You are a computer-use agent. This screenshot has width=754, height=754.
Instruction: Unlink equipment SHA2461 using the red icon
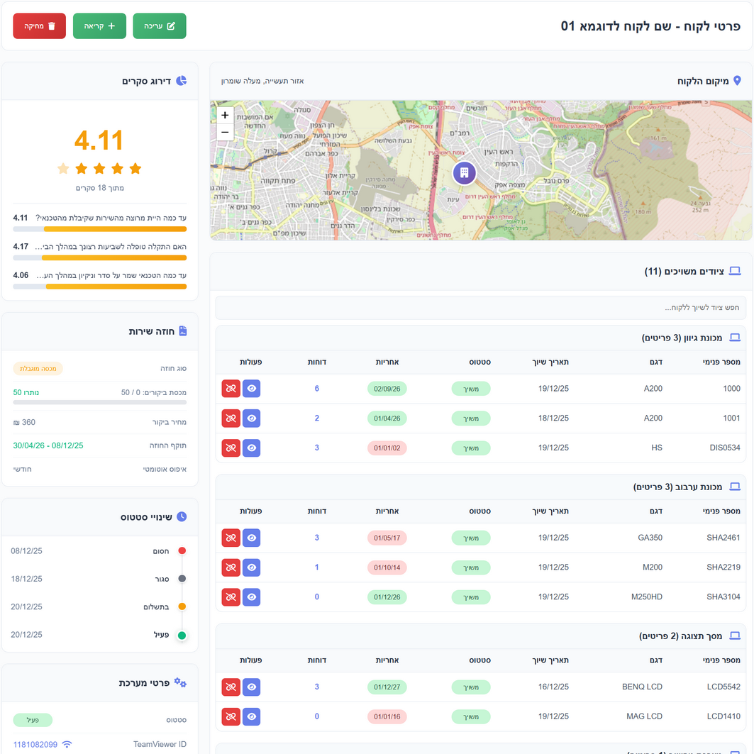231,538
